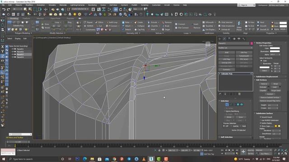The width and height of the screenshot is (289, 162).
Task: Expand Polygon Modeling panel arrow
Action: pos(31,33)
